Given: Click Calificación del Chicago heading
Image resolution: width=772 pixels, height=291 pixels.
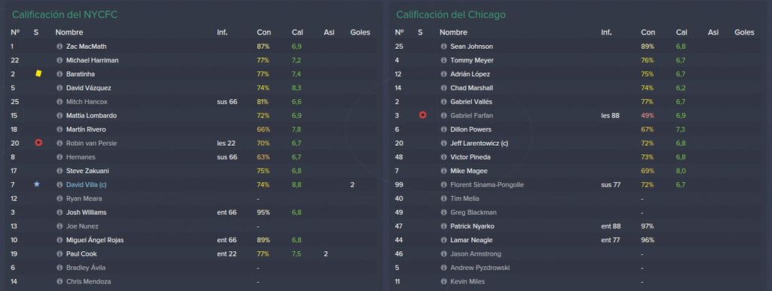Looking at the screenshot, I should pyautogui.click(x=451, y=15).
